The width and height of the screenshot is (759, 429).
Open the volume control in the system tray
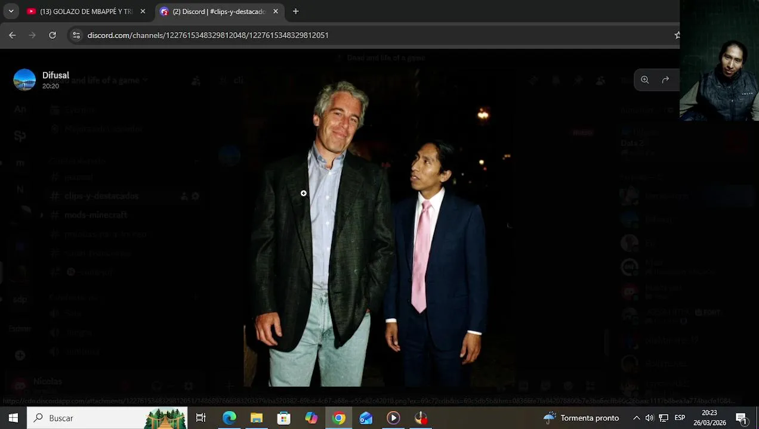(x=649, y=418)
